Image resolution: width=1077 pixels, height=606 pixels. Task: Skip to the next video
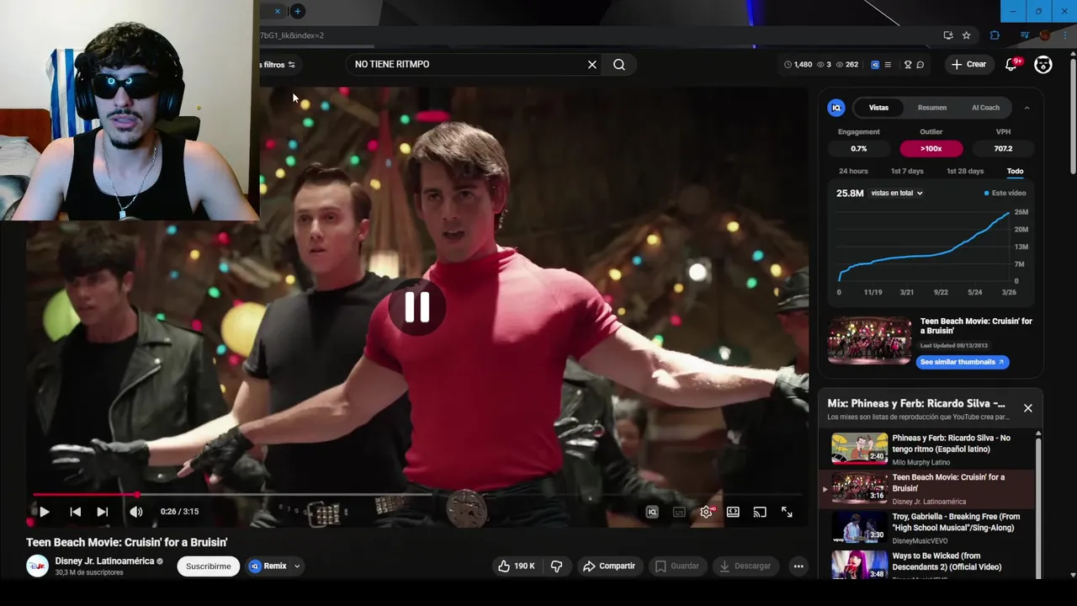(x=103, y=512)
